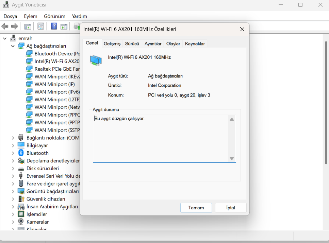The width and height of the screenshot is (329, 243).
Task: Expand the Depolama denetleyicileri category
Action: point(13,161)
